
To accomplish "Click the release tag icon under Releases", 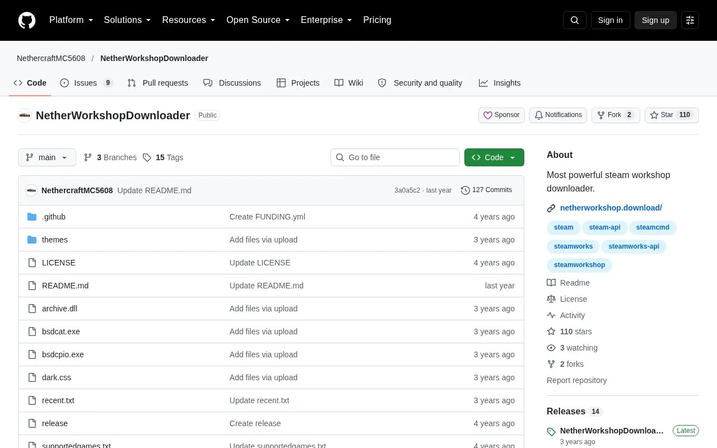I will (551, 432).
